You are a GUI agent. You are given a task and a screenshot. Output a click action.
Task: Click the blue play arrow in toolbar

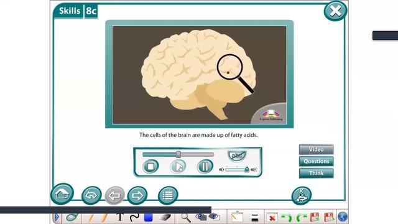click(57, 217)
